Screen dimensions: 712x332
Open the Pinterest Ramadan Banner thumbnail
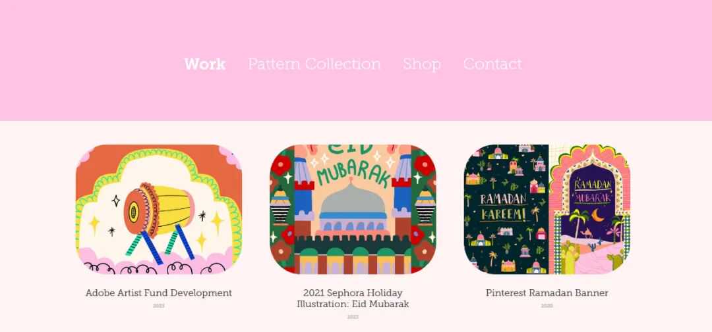[547, 209]
